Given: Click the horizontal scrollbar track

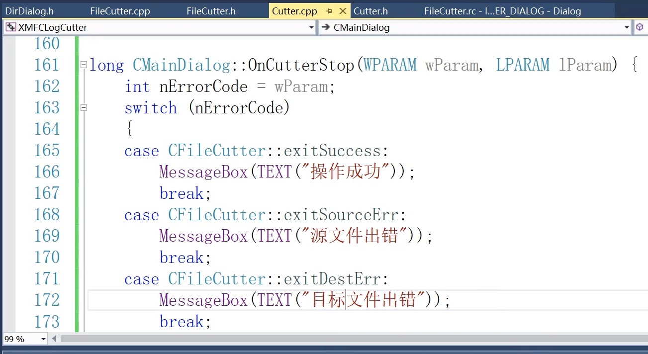Looking at the screenshot, I should tap(353, 339).
